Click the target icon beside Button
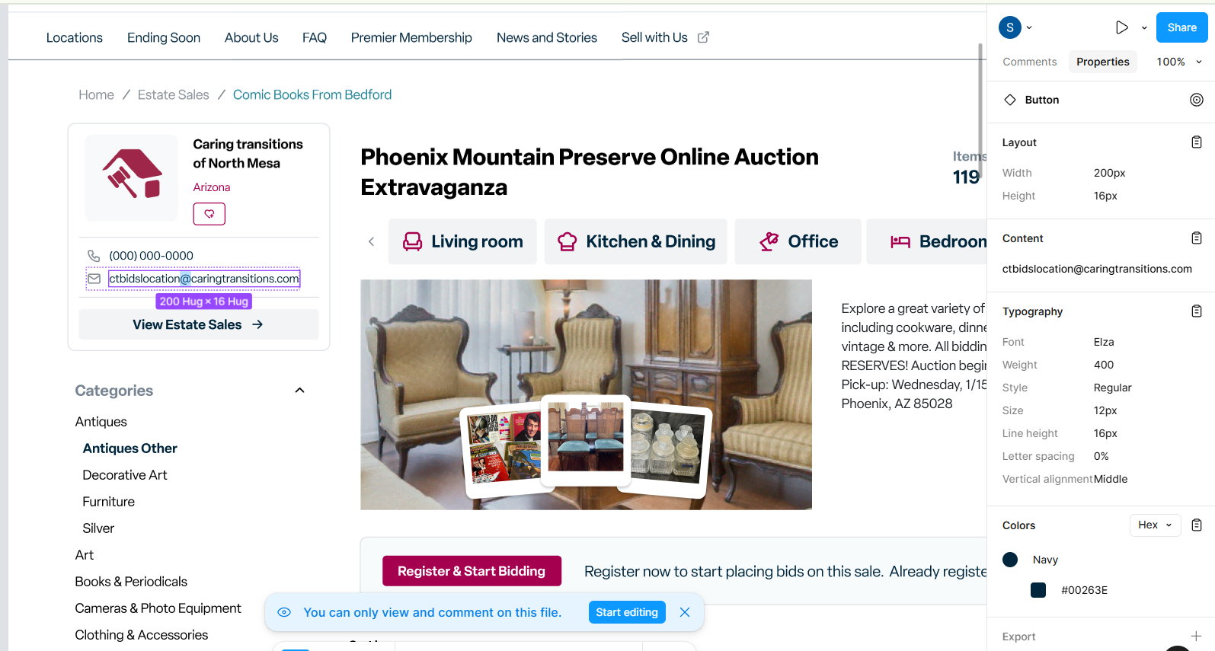1215x651 pixels. [1197, 100]
